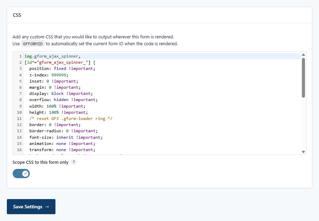
Task: Open the help tooltip beside Scope CSS label
Action: point(74,162)
